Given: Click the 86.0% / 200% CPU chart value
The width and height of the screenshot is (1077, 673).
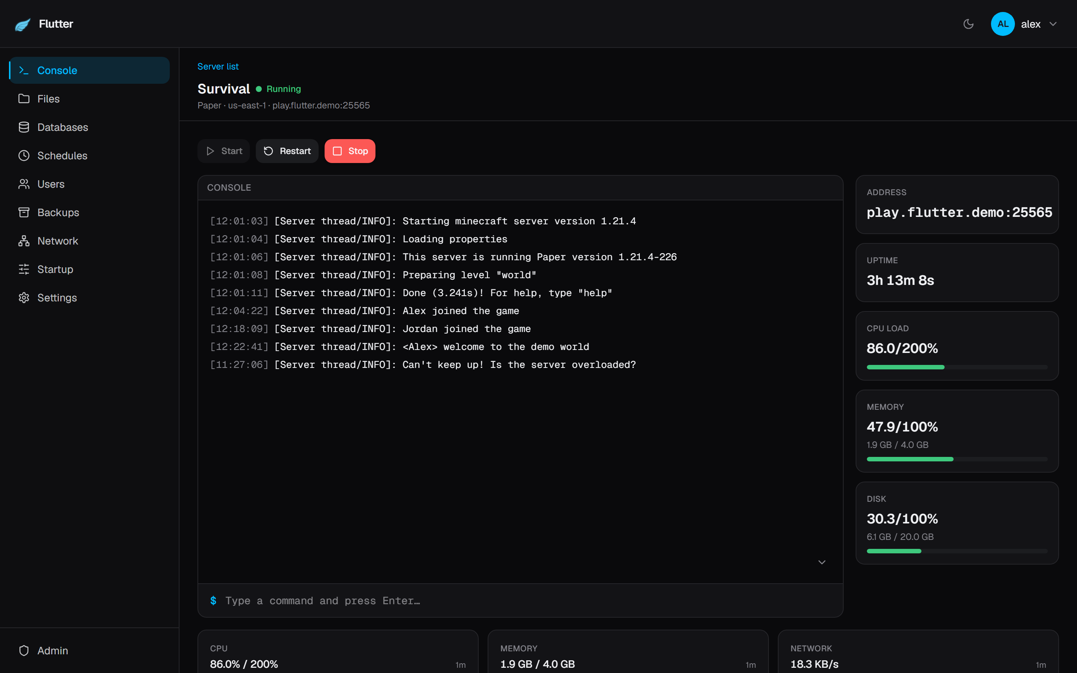Looking at the screenshot, I should (244, 664).
